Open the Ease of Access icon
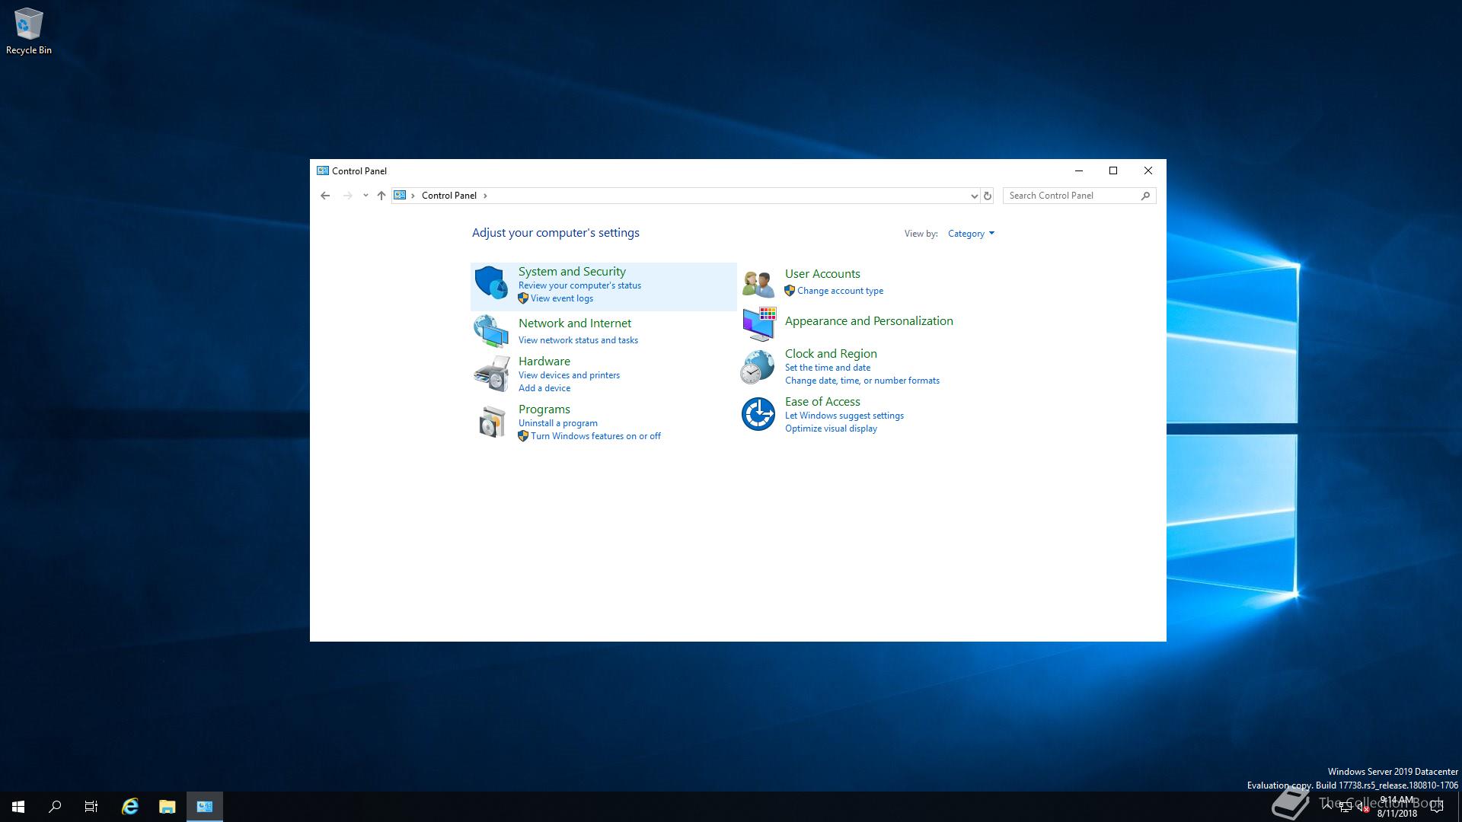The image size is (1462, 822). tap(758, 414)
